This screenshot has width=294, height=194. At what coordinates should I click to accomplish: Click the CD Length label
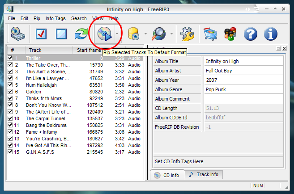166,108
